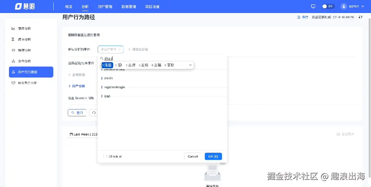Select the loan event group

107,96
